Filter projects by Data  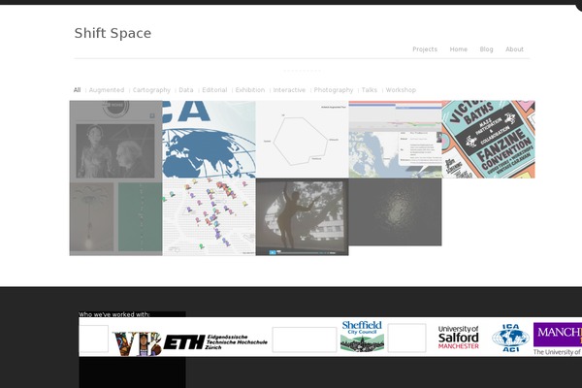tap(186, 90)
